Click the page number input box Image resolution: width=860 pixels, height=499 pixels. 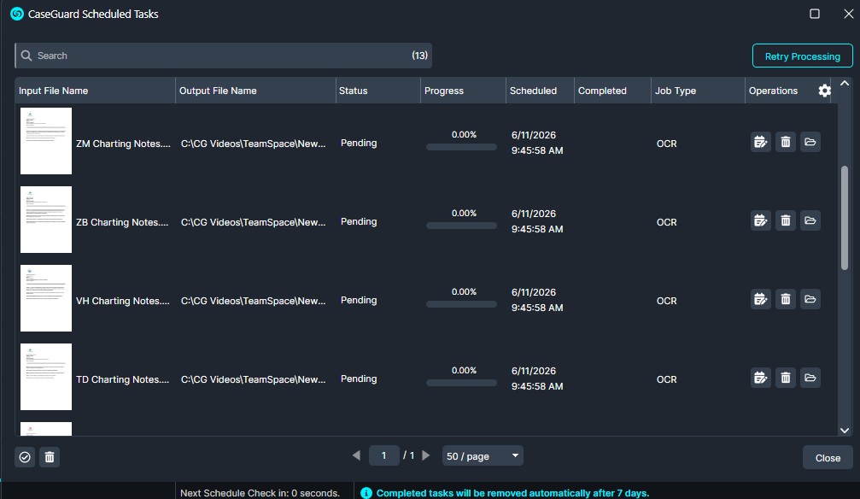(384, 455)
